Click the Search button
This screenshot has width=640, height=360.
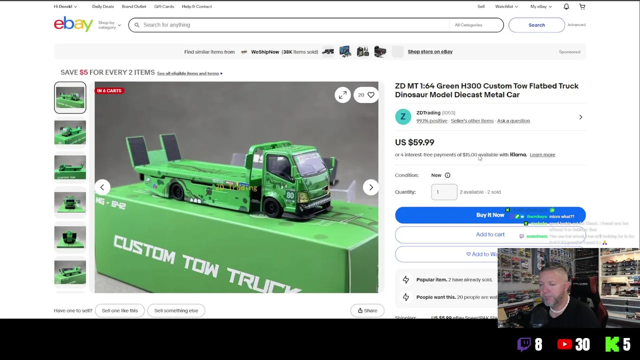coord(536,25)
